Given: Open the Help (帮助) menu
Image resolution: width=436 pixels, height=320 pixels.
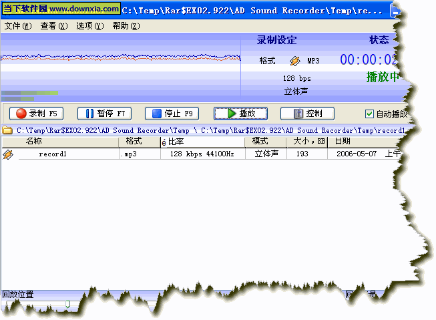Looking at the screenshot, I should pos(126,26).
